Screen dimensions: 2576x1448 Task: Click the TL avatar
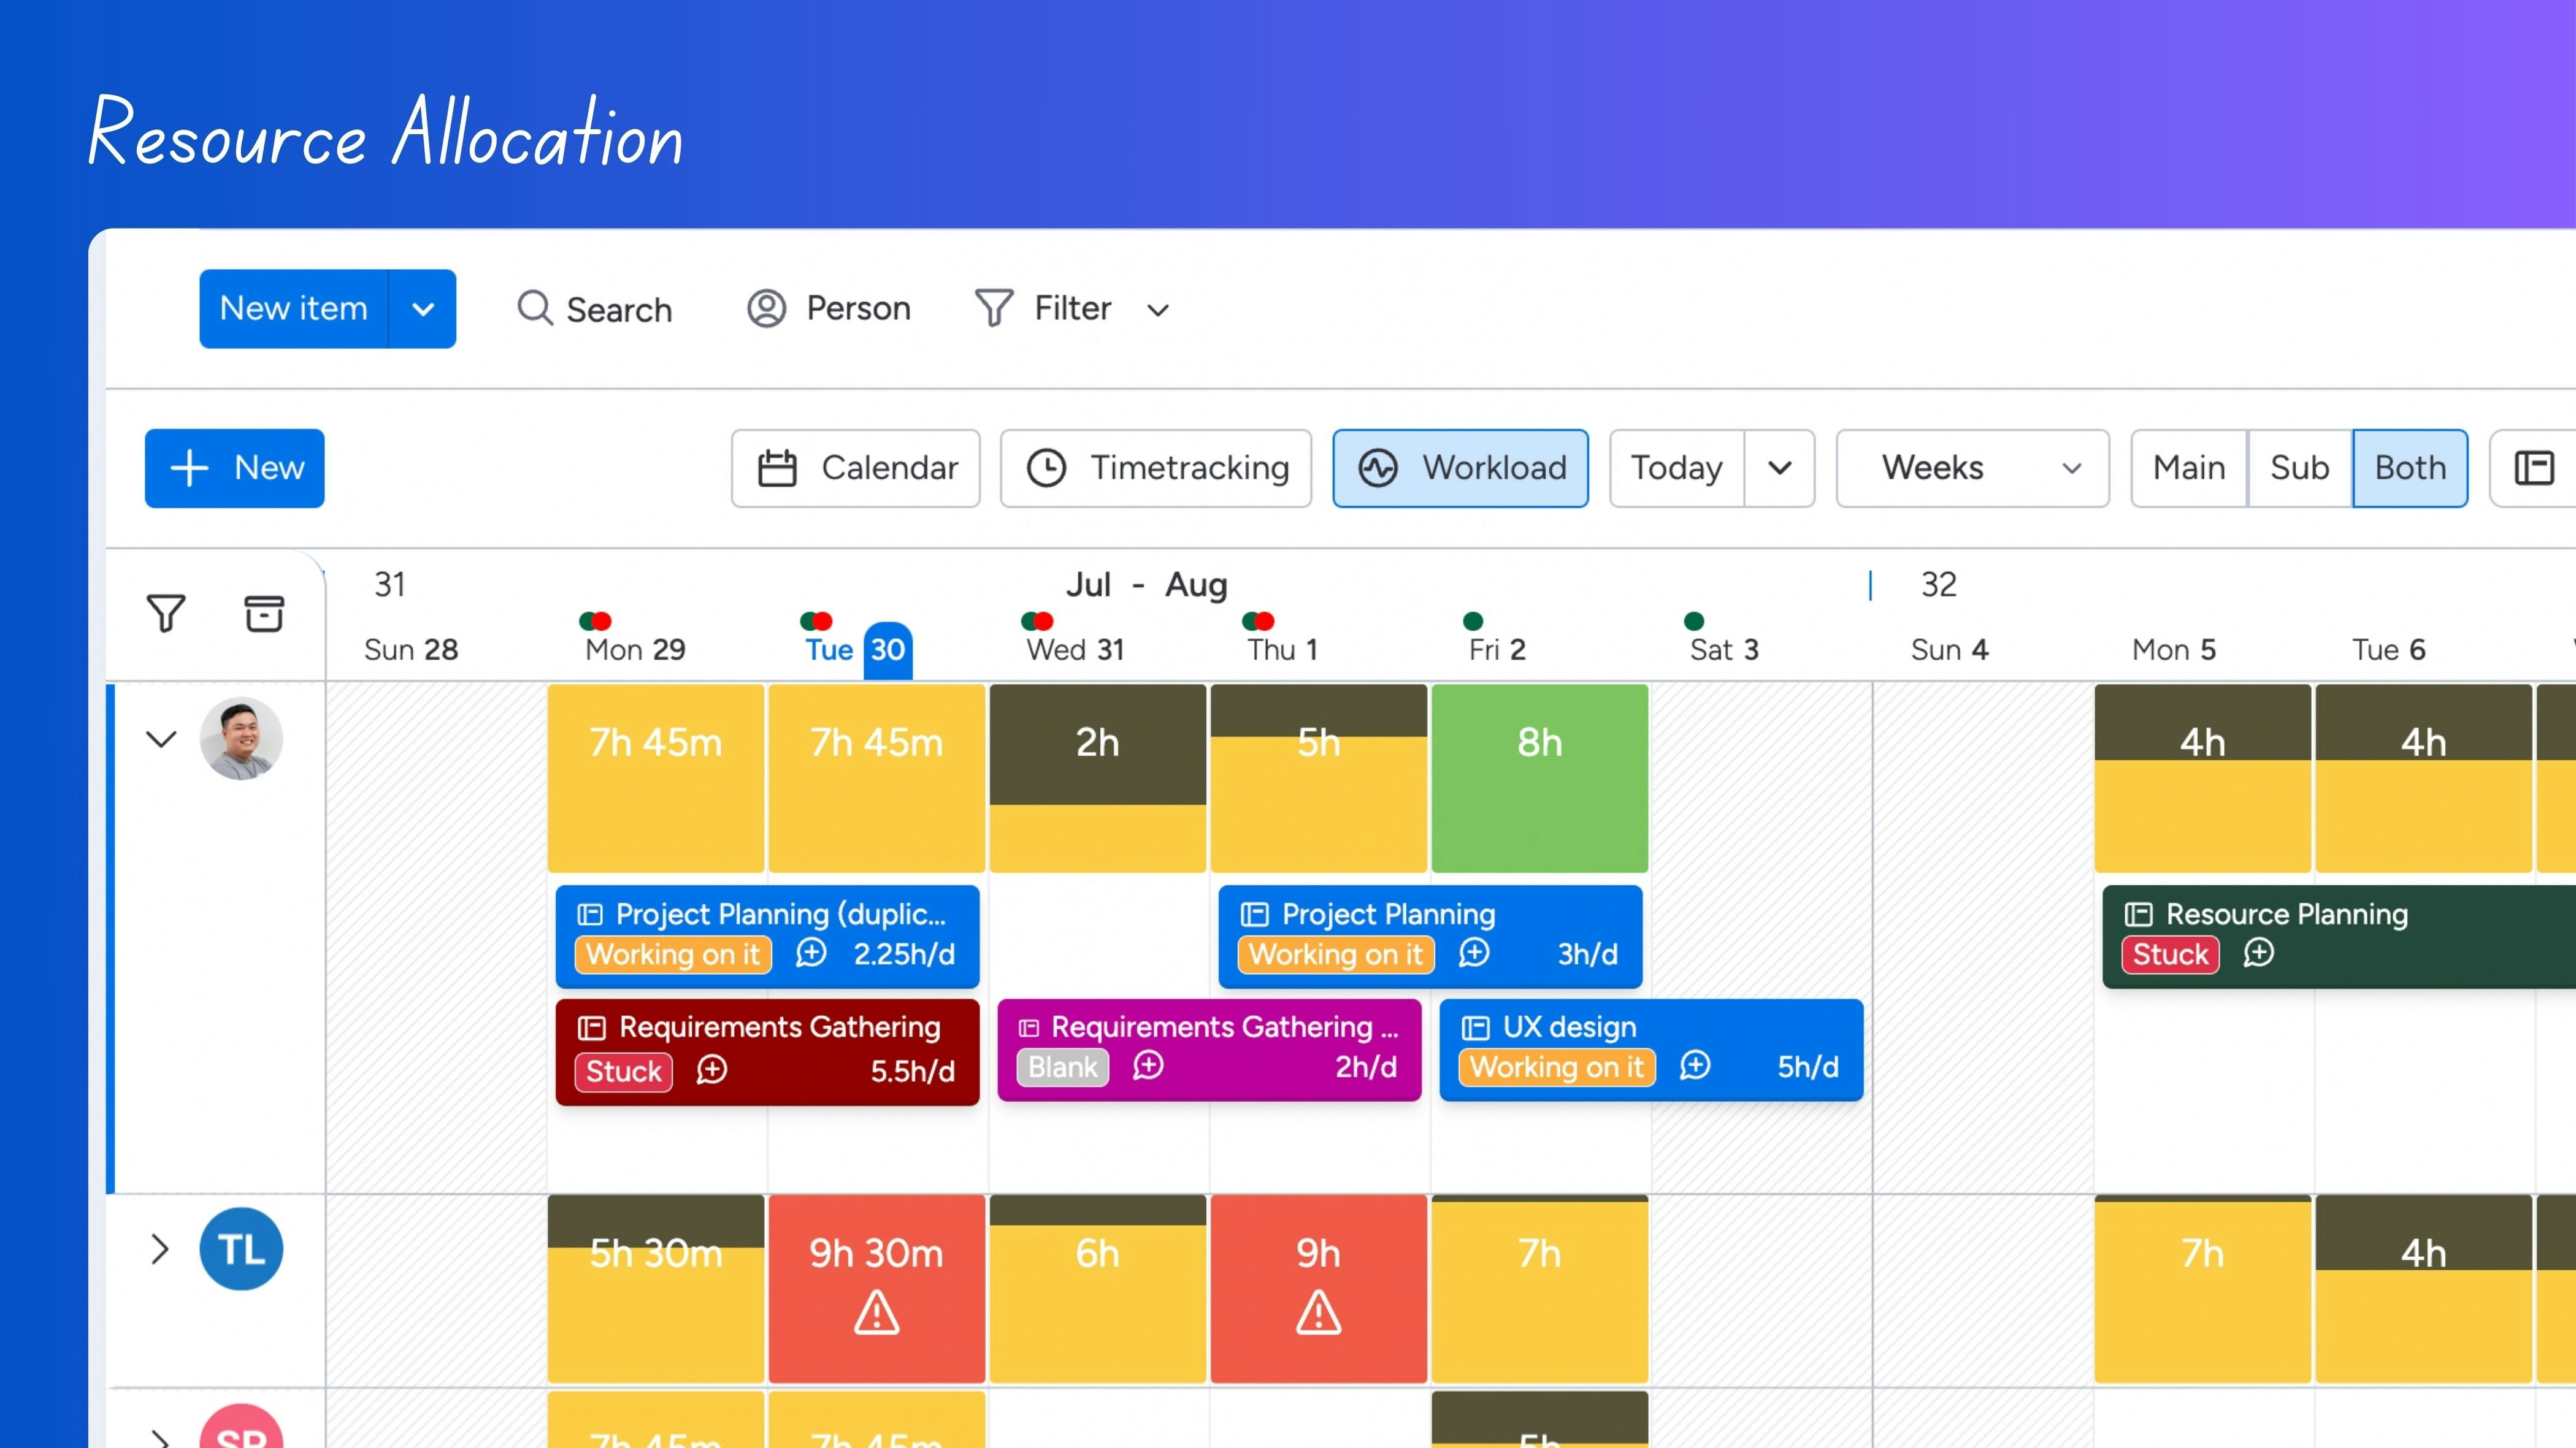click(241, 1249)
